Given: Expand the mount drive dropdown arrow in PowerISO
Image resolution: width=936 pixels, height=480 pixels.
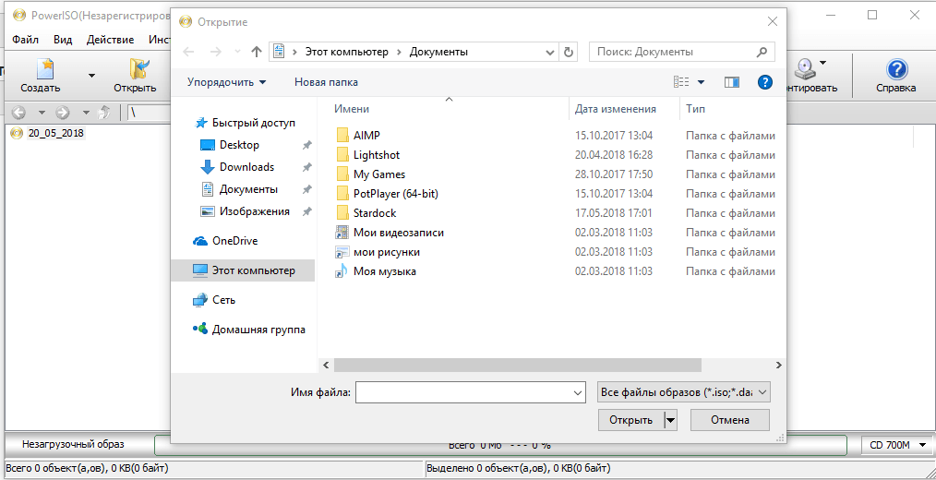Looking at the screenshot, I should [822, 63].
